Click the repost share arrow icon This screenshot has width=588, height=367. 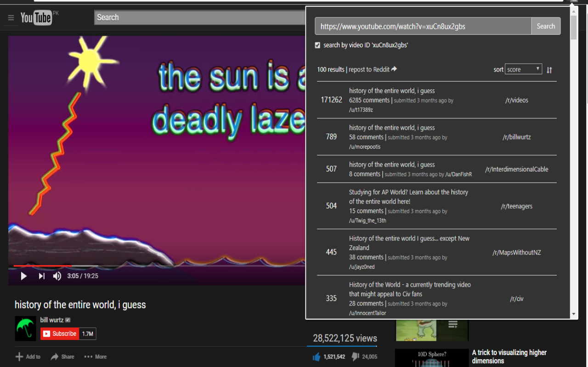(394, 69)
